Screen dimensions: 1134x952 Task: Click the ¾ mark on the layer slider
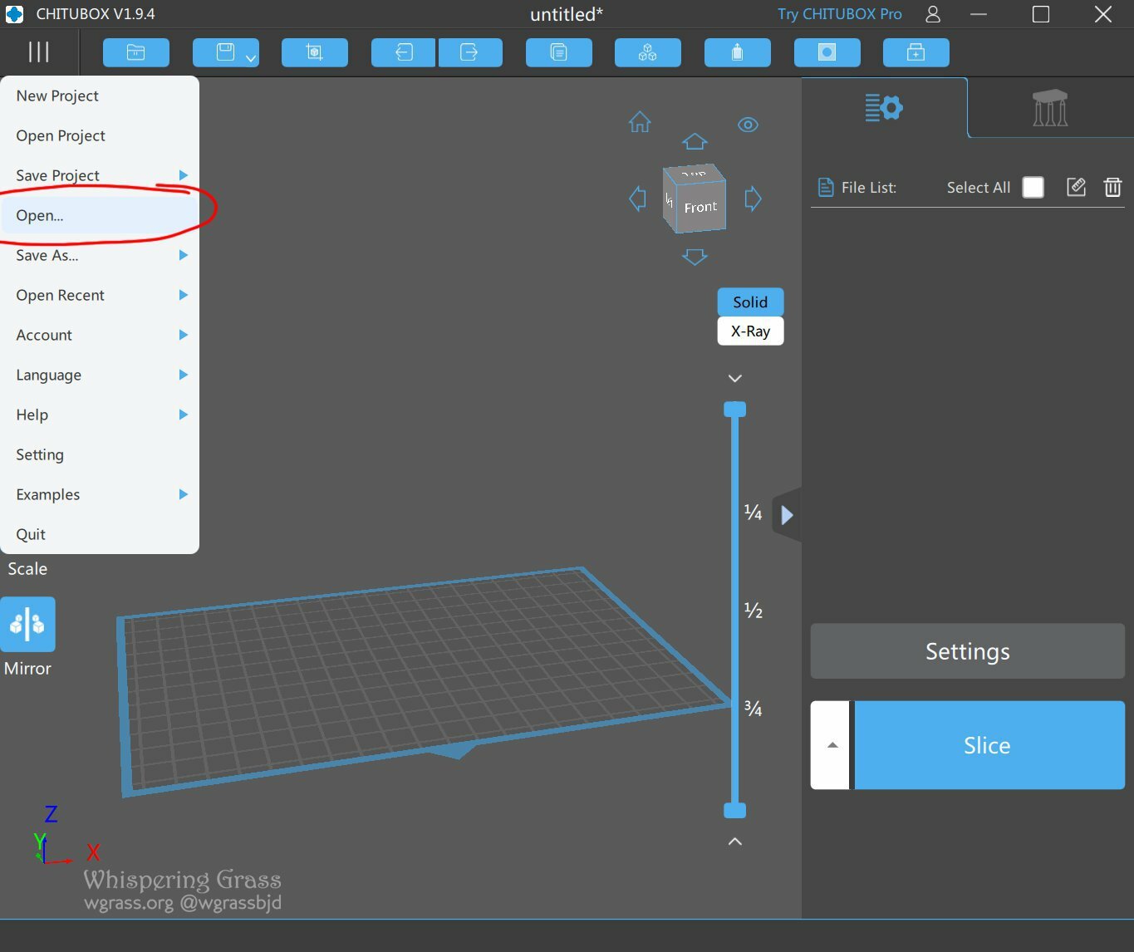(753, 709)
